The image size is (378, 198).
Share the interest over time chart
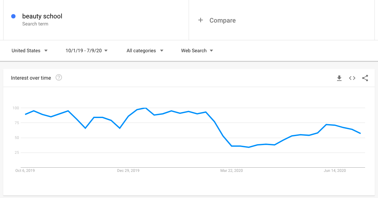click(x=365, y=78)
